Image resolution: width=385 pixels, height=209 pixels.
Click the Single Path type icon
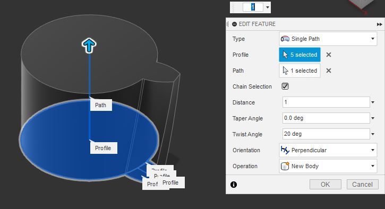285,39
